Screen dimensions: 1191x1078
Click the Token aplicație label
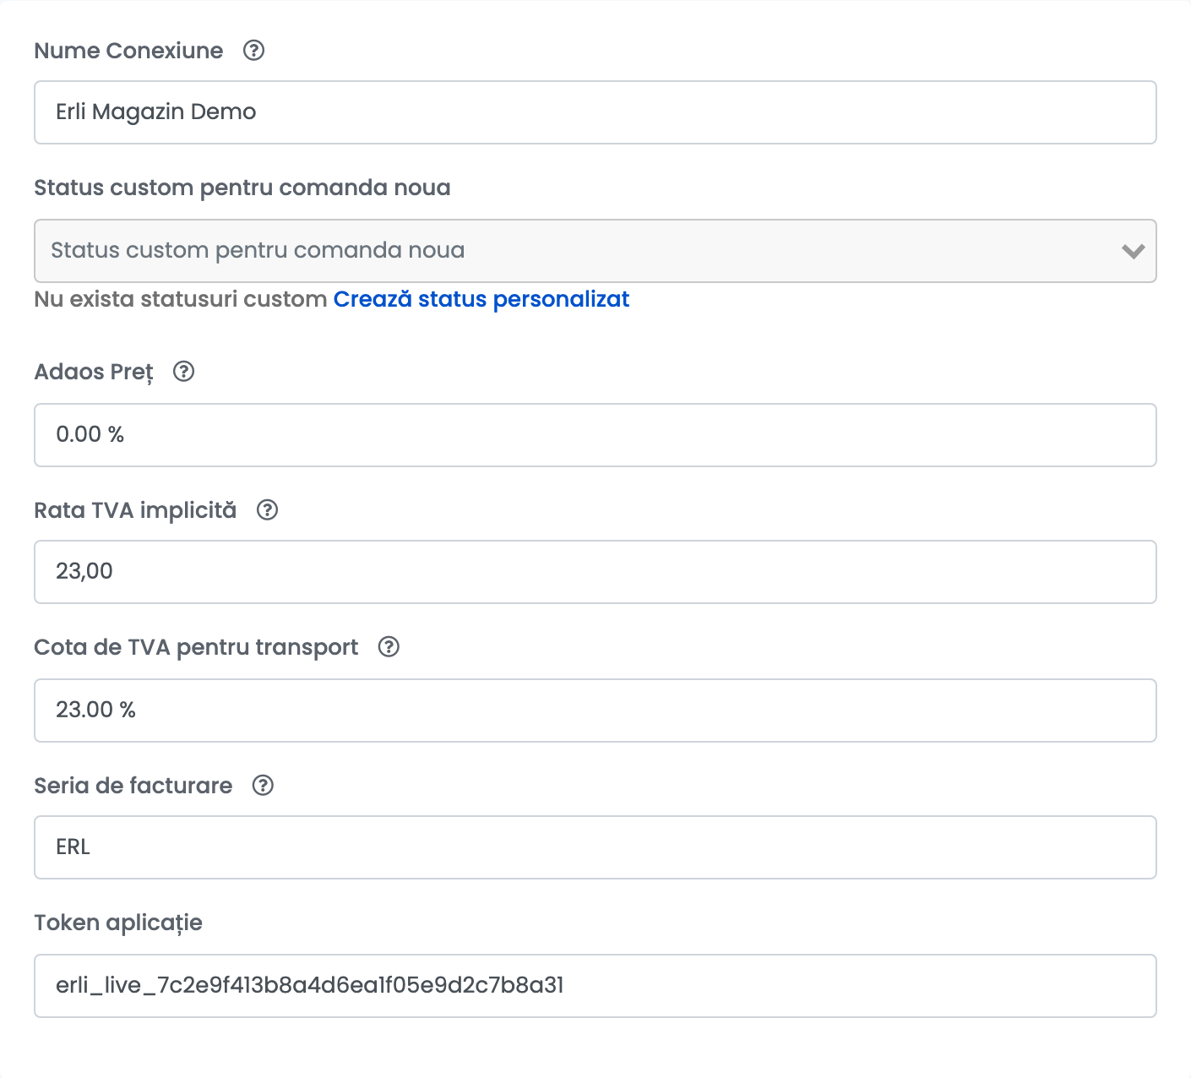(x=118, y=923)
